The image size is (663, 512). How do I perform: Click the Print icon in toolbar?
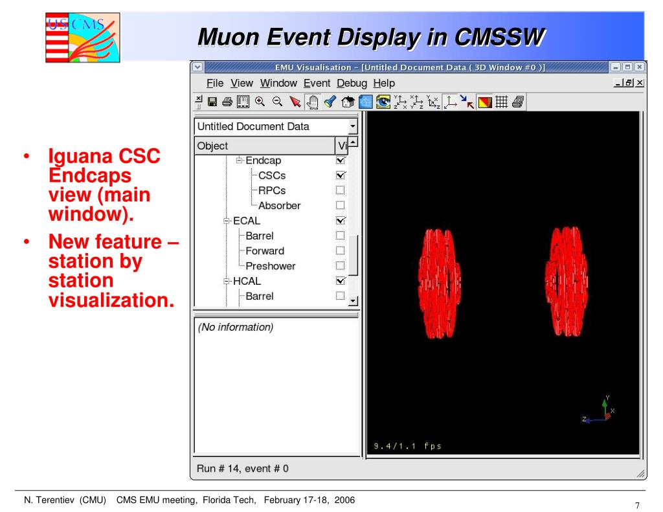click(227, 102)
